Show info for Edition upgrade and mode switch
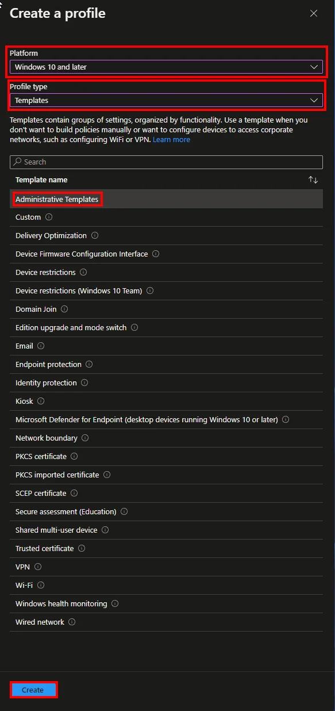 pyautogui.click(x=134, y=328)
